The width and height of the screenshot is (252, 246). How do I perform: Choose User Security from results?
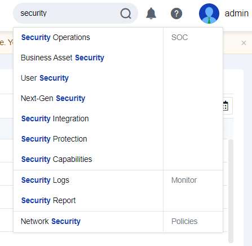pyautogui.click(x=45, y=78)
